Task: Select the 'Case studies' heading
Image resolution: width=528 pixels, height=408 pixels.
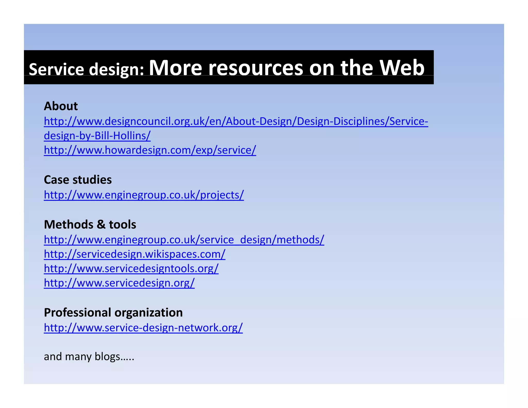Action: pyautogui.click(x=78, y=180)
